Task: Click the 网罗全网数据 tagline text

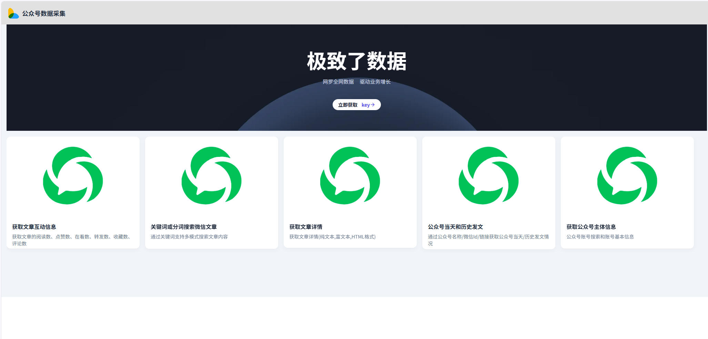Action: point(338,82)
